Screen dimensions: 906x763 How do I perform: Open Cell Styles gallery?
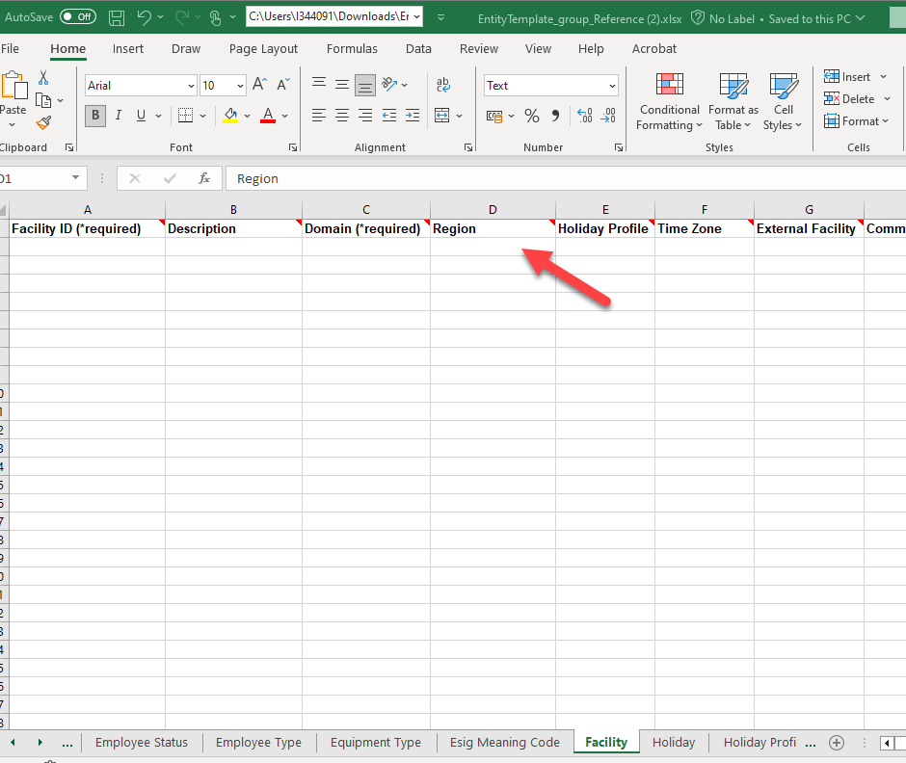click(783, 102)
